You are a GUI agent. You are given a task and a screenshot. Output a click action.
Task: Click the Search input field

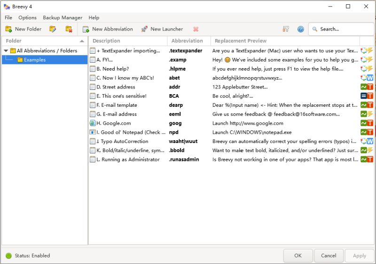click(x=341, y=29)
